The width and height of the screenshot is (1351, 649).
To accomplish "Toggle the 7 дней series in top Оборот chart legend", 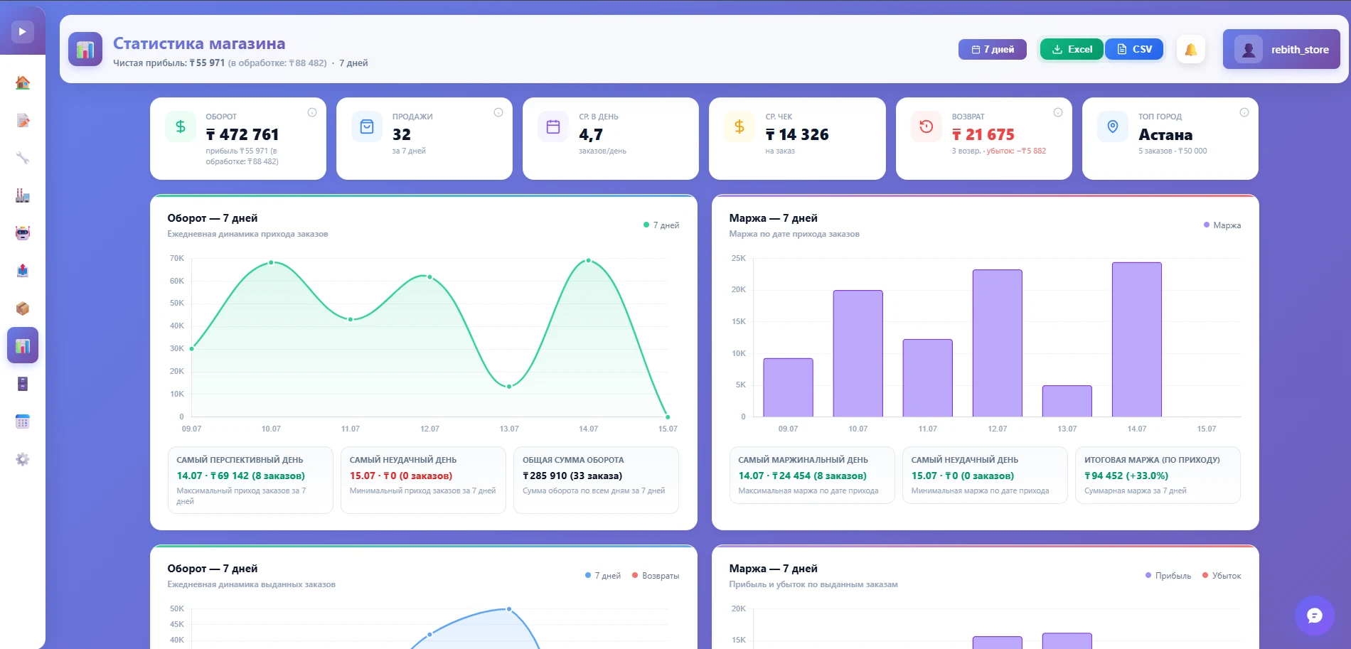I will coord(661,225).
